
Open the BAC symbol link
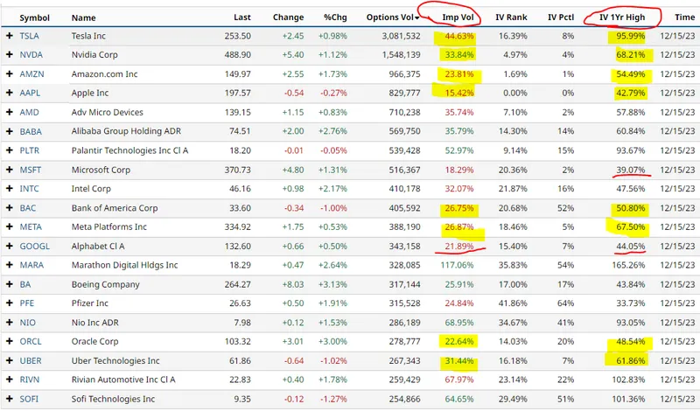(28, 208)
